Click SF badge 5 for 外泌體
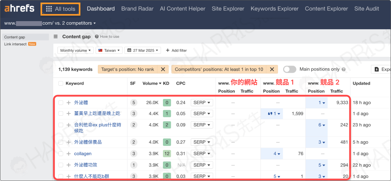The height and width of the screenshot is (181, 391). click(x=134, y=102)
